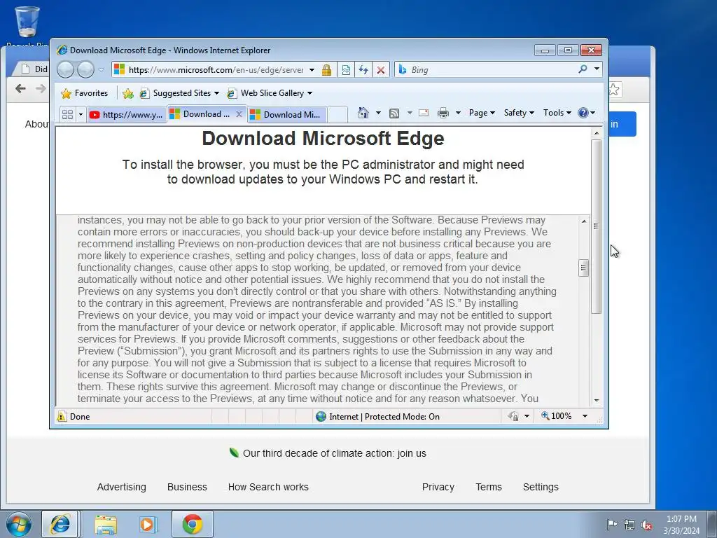Click Add to Favorites Bar icon
The height and width of the screenshot is (538, 717).
tap(128, 93)
